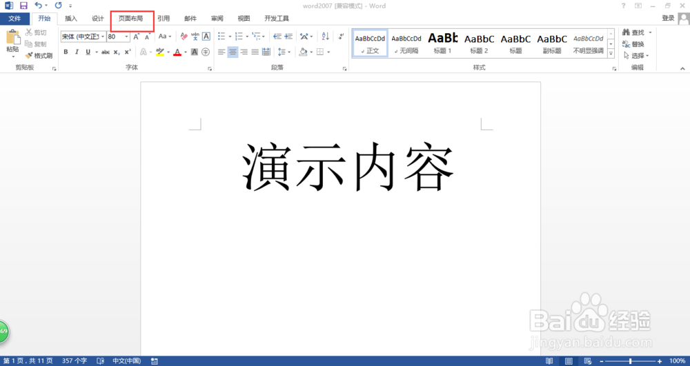Click the Redo icon in quick access toolbar
Screen dimensions: 690x366
[x=58, y=6]
